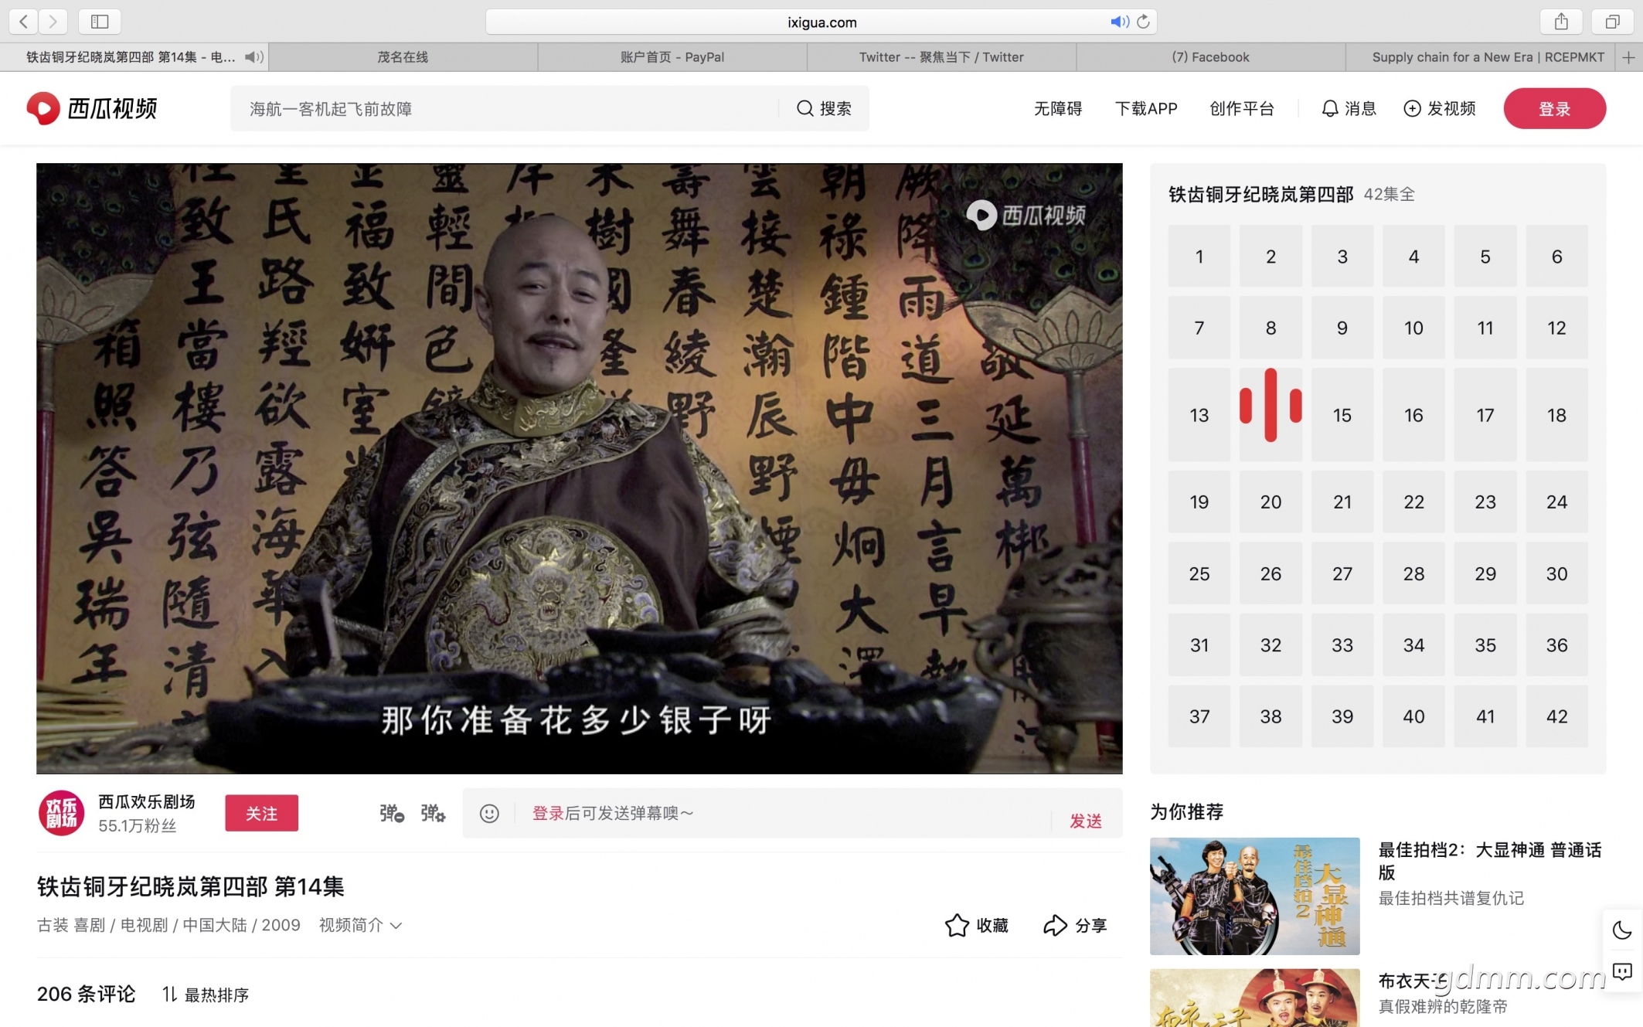Switch to the 茂名在线 tab
Screen dimensions: 1643x1027
click(403, 57)
